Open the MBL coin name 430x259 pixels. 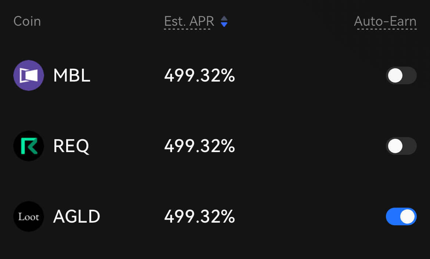click(x=72, y=76)
